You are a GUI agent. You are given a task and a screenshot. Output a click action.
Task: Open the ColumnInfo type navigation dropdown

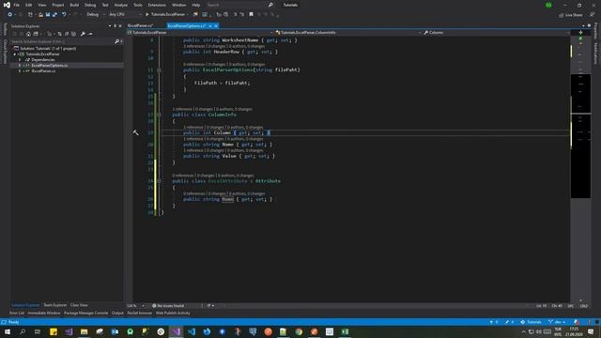click(348, 33)
